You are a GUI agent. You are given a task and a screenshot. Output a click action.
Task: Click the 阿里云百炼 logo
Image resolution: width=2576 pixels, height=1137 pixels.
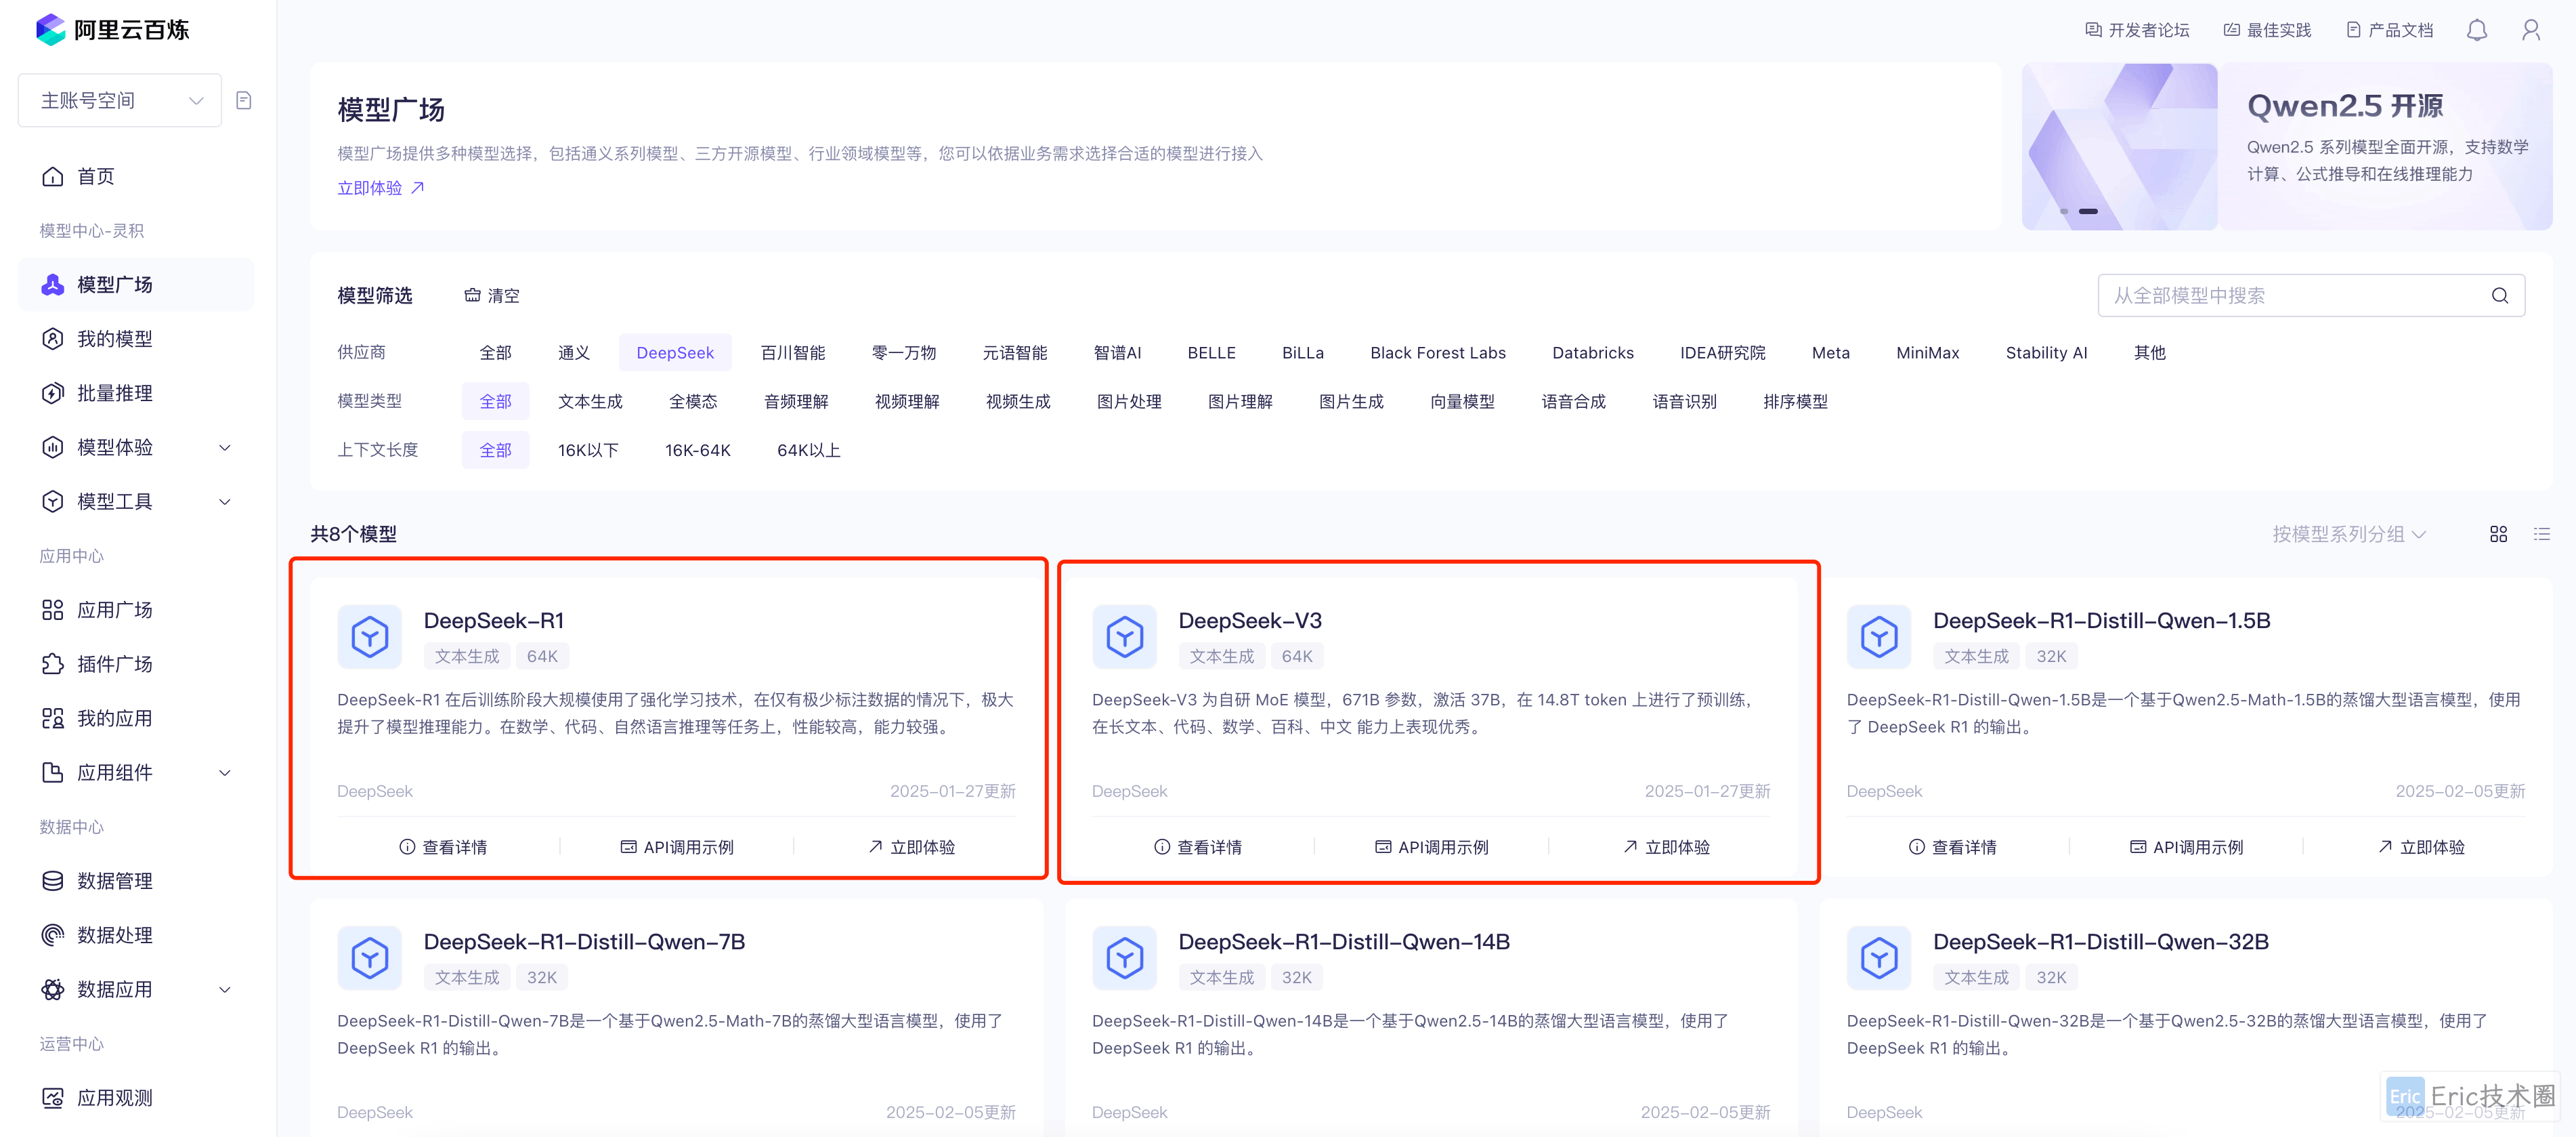(x=112, y=30)
